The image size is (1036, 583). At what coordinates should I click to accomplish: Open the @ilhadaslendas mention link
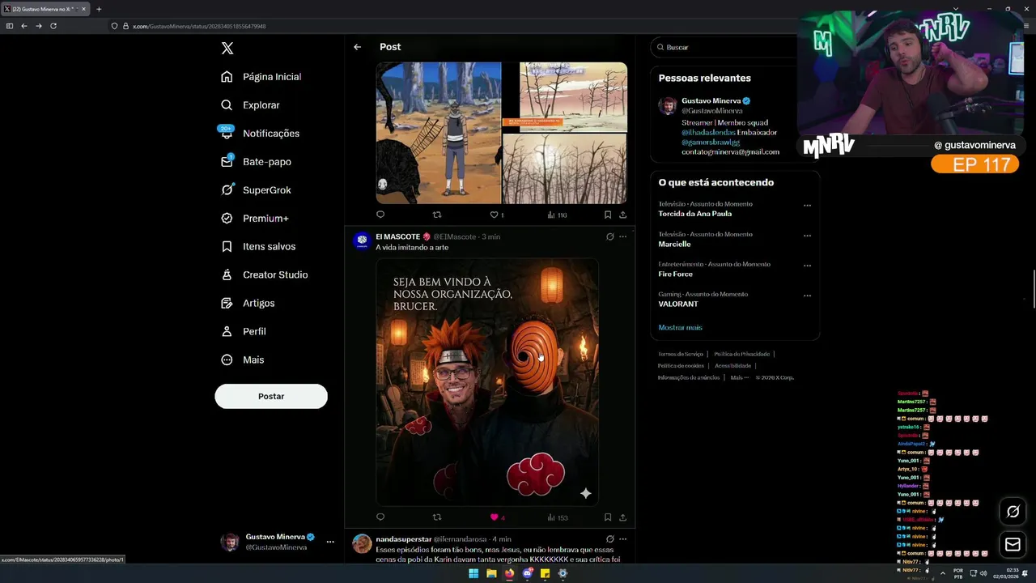pyautogui.click(x=707, y=132)
